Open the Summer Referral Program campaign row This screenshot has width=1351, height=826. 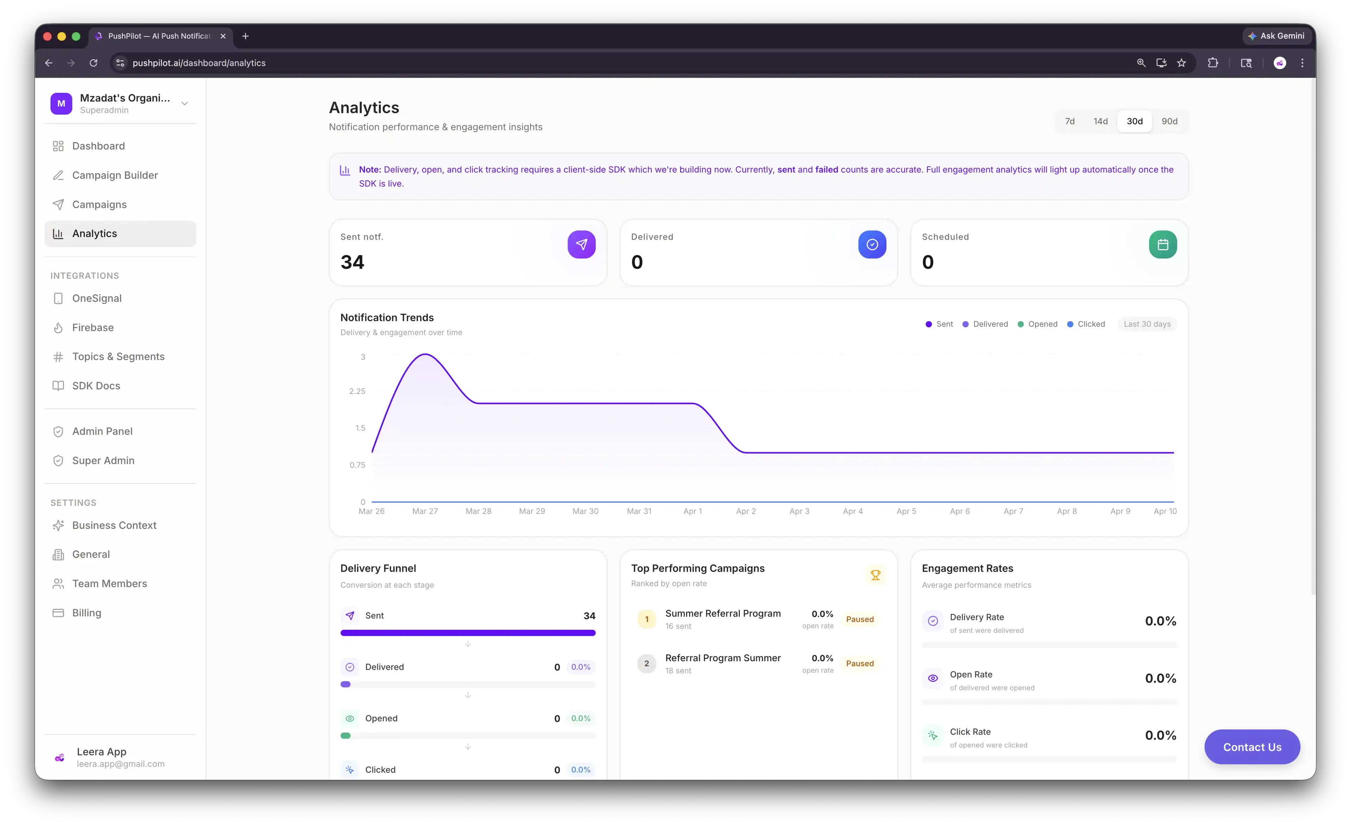click(758, 619)
